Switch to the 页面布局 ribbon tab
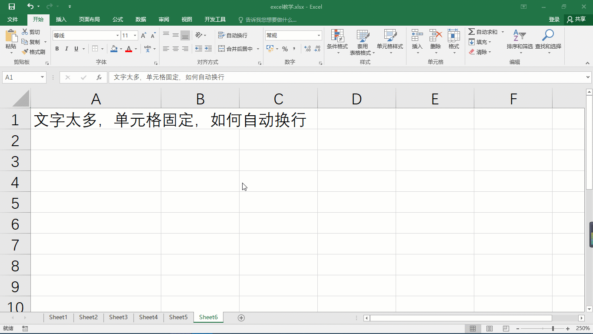593x334 pixels. pos(90,20)
